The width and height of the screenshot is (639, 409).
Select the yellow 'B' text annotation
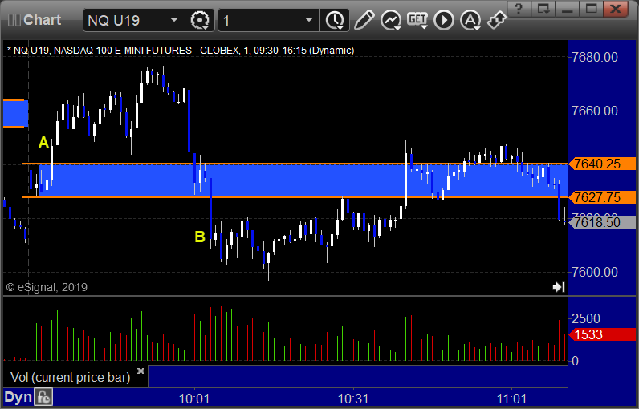200,237
